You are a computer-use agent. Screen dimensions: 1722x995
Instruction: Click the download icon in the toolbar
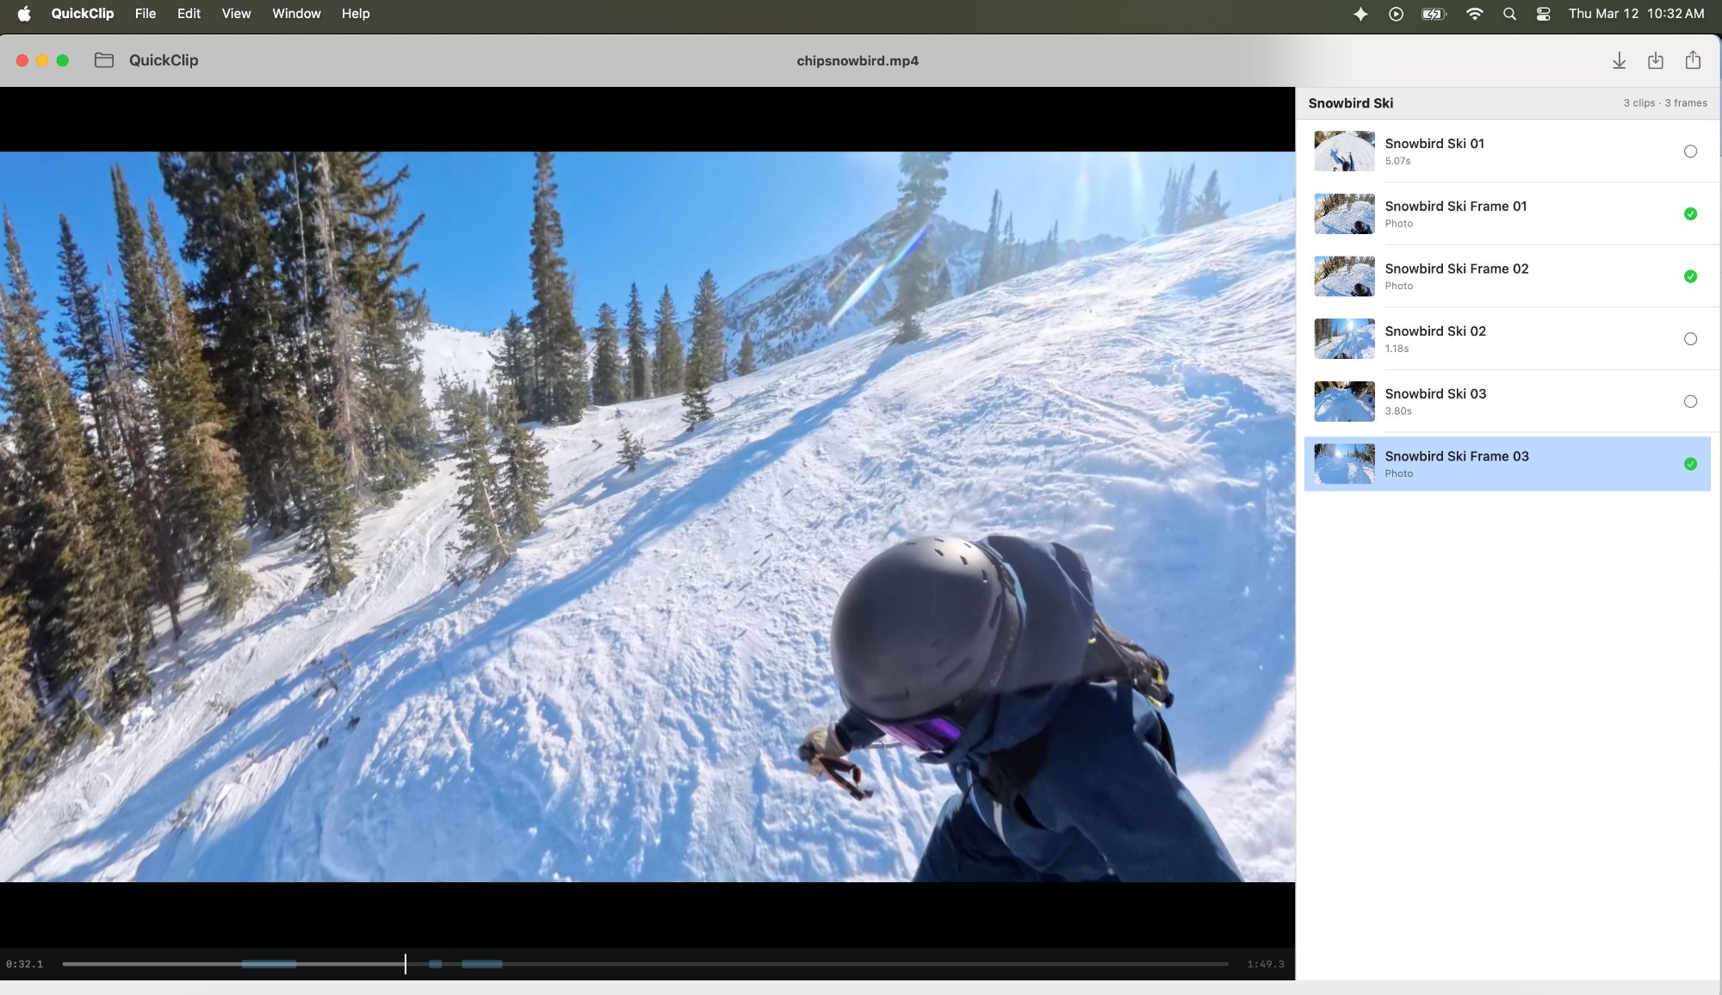1620,60
